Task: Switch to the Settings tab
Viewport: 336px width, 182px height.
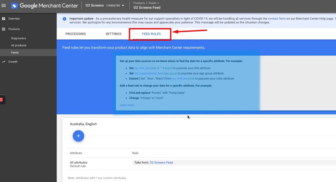Action: pos(113,34)
